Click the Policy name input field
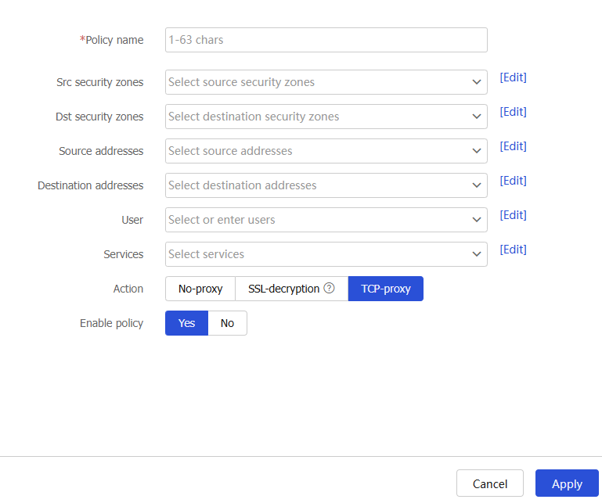Image resolution: width=602 pixels, height=503 pixels. 326,40
